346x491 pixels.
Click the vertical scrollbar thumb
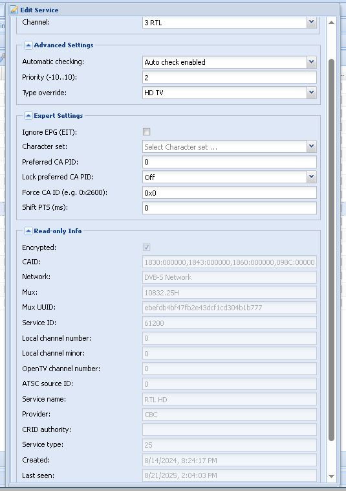point(331,250)
